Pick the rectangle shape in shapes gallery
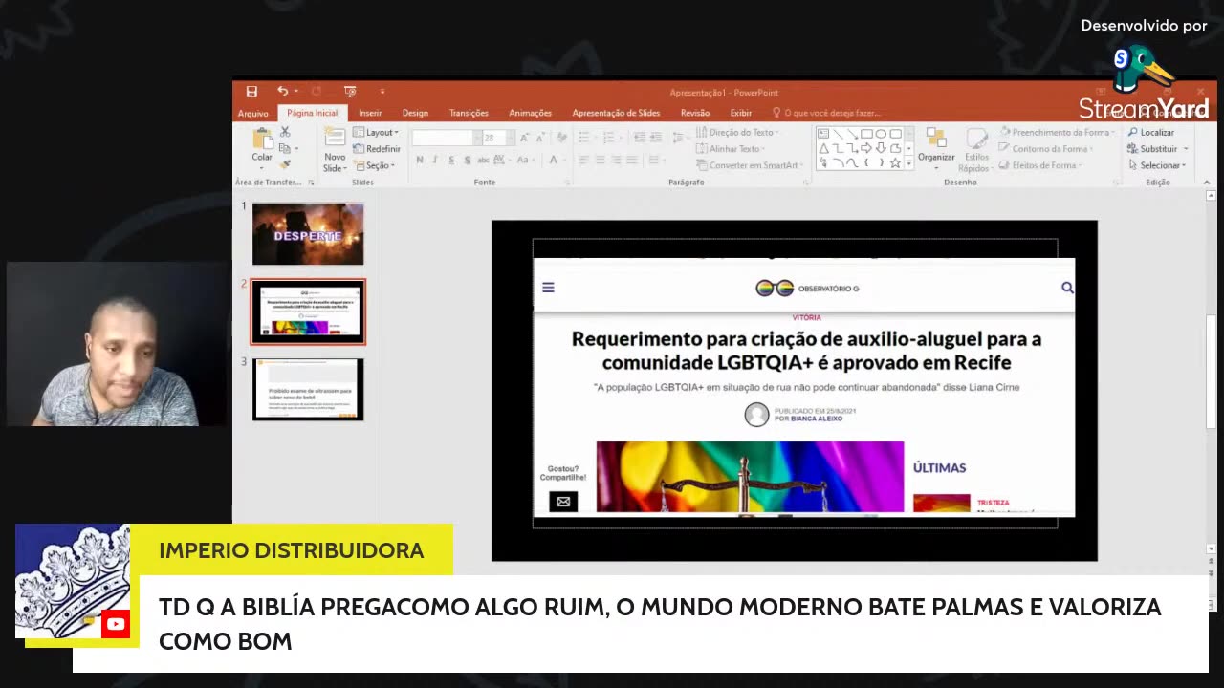Image resolution: width=1224 pixels, height=688 pixels. [x=866, y=134]
